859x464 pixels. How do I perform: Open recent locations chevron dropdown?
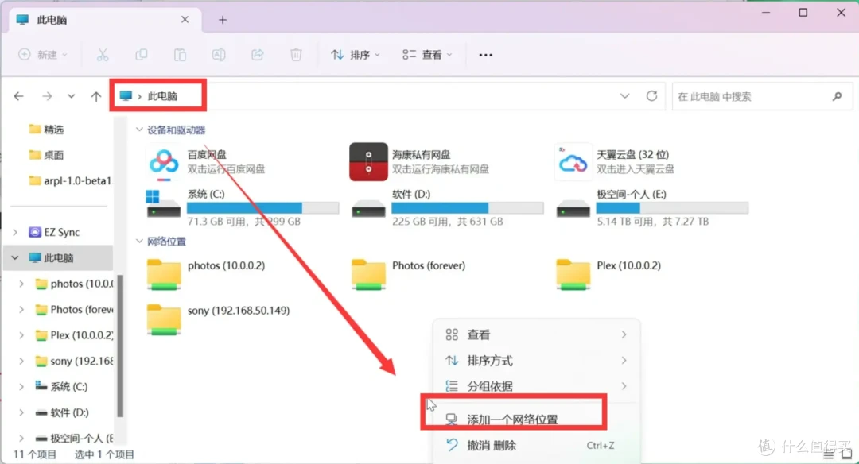[x=72, y=96]
